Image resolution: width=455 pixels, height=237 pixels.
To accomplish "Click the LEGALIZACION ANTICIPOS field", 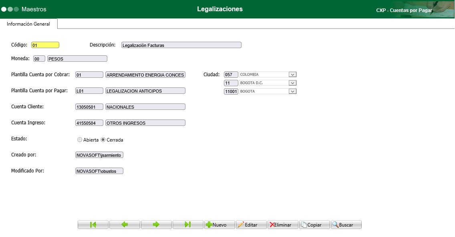I will tap(145, 91).
